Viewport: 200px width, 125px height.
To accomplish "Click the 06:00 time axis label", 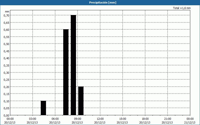I will 55,119.
